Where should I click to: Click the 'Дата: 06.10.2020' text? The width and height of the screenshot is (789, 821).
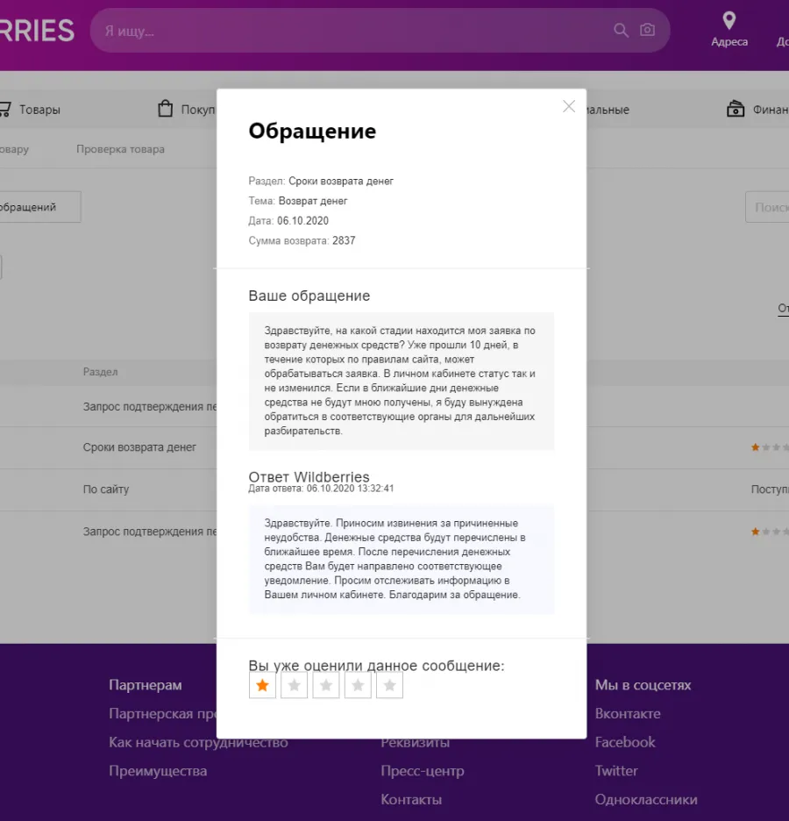pos(288,221)
